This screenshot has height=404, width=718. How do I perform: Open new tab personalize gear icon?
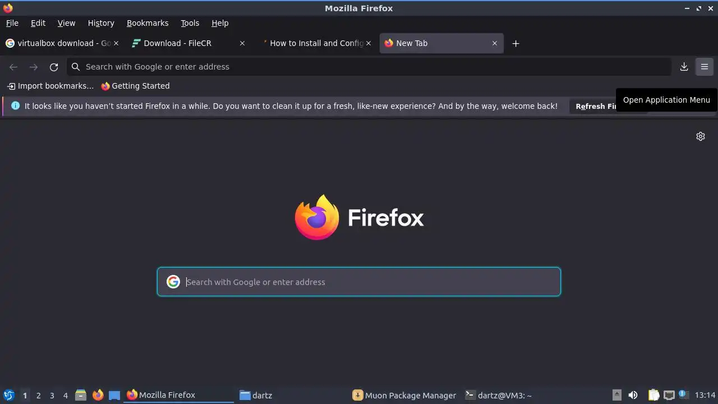701,136
